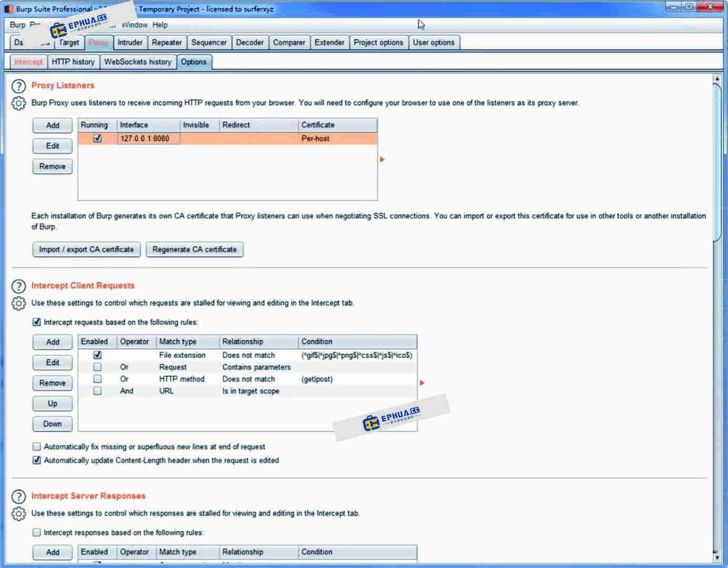The image size is (728, 568).
Task: Open the Project options tab
Action: (378, 43)
